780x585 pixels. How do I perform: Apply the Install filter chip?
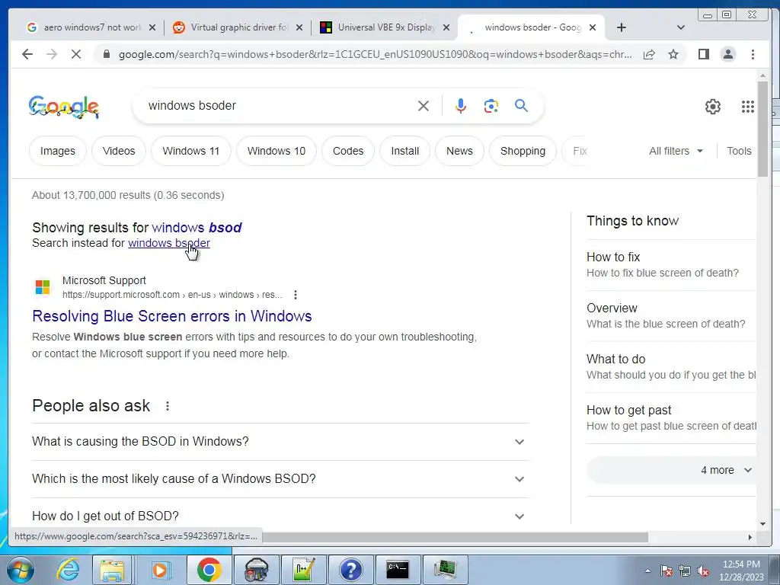[405, 151]
